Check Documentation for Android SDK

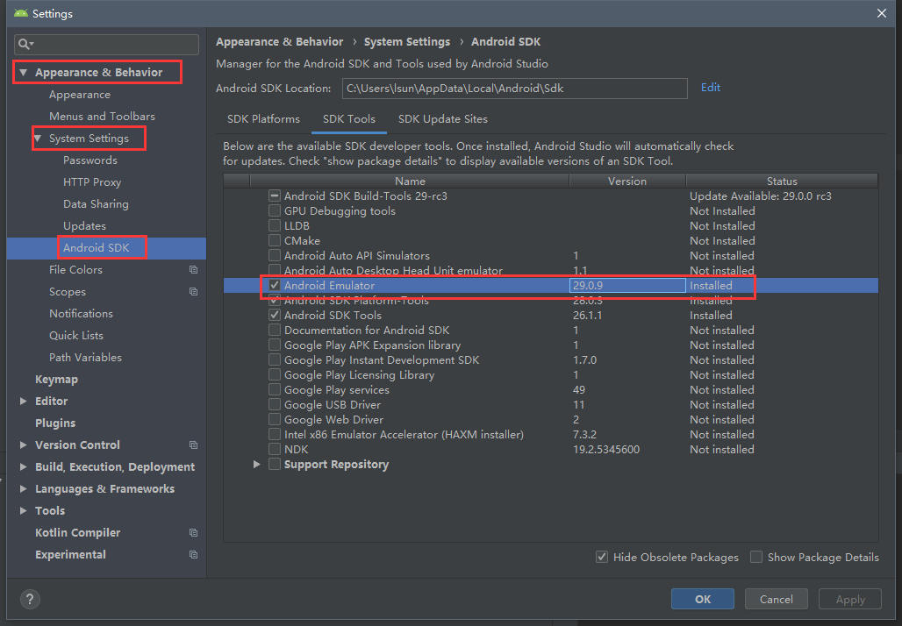coord(275,330)
